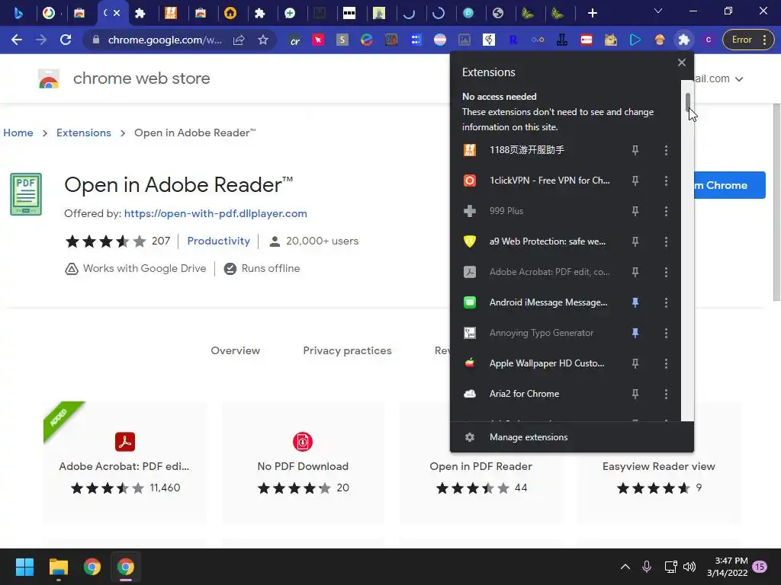Click the microphone tray icon
Viewport: 781px width, 585px height.
(x=647, y=567)
